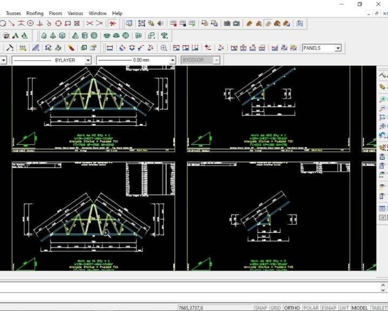
Task: Click the sphere solid icon
Action: coord(94,36)
